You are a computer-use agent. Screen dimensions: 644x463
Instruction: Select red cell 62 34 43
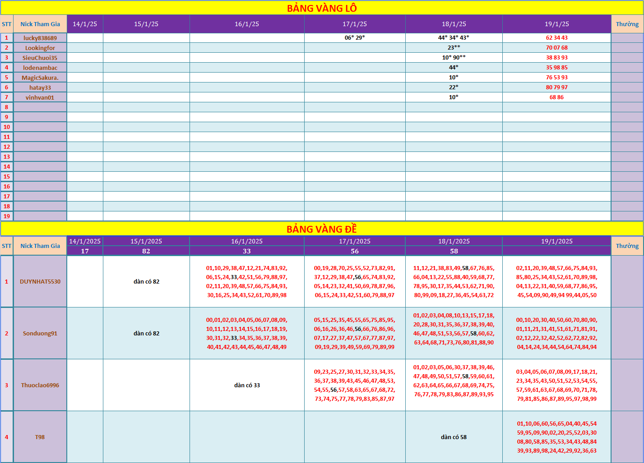tap(557, 38)
